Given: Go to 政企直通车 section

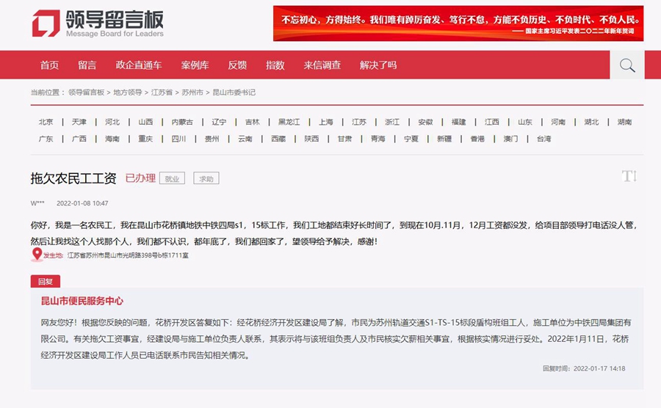Looking at the screenshot, I should pos(139,65).
